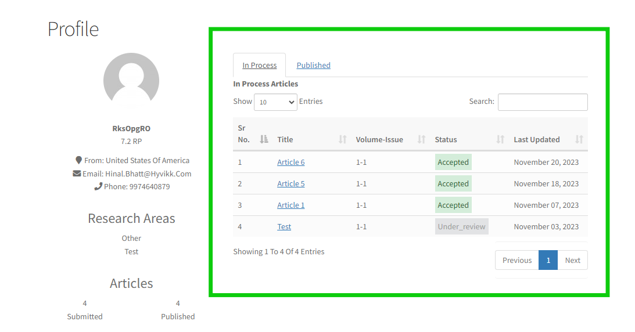Click the Volume-Issue sort arrows icon
The height and width of the screenshot is (332, 635).
pos(422,139)
